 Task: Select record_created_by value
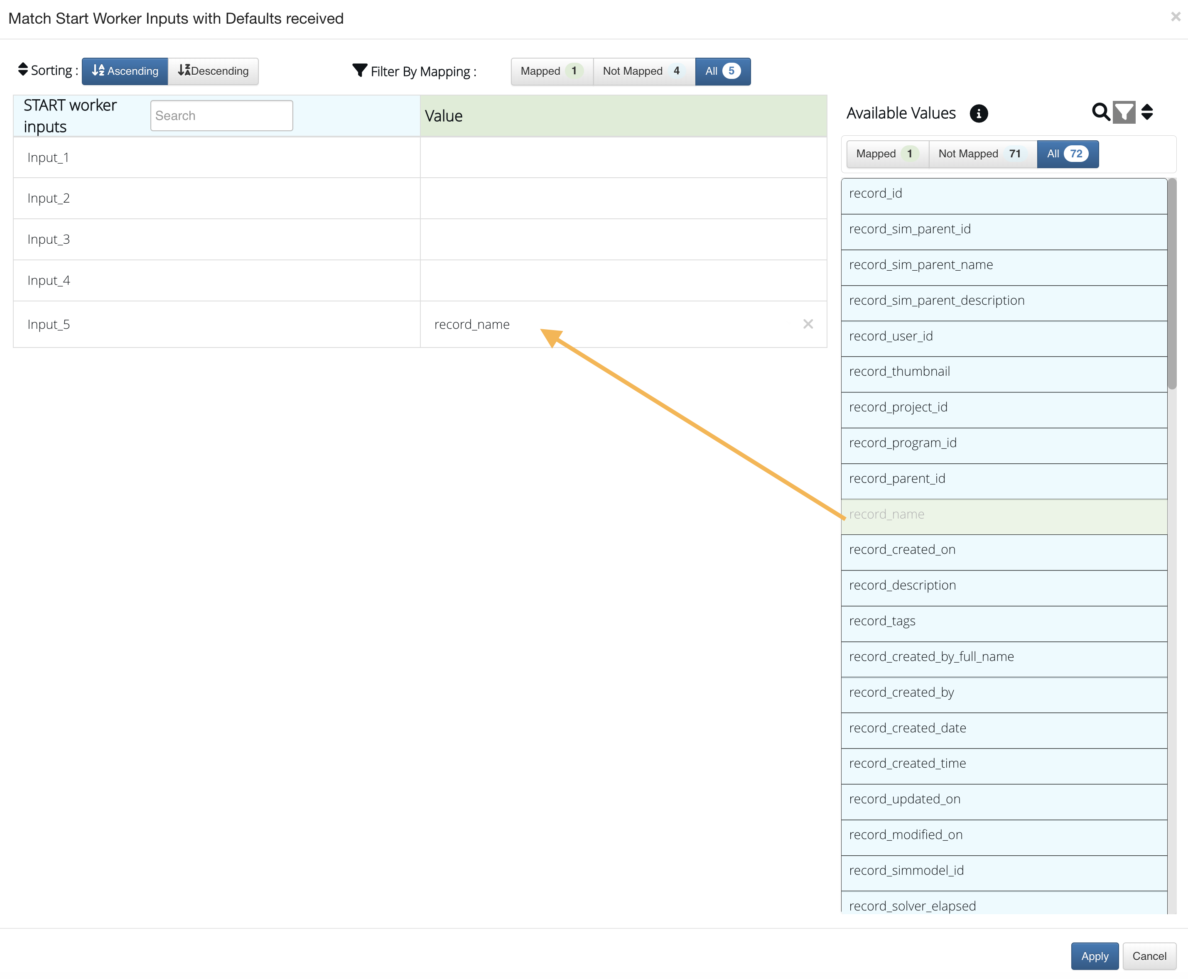(1004, 695)
